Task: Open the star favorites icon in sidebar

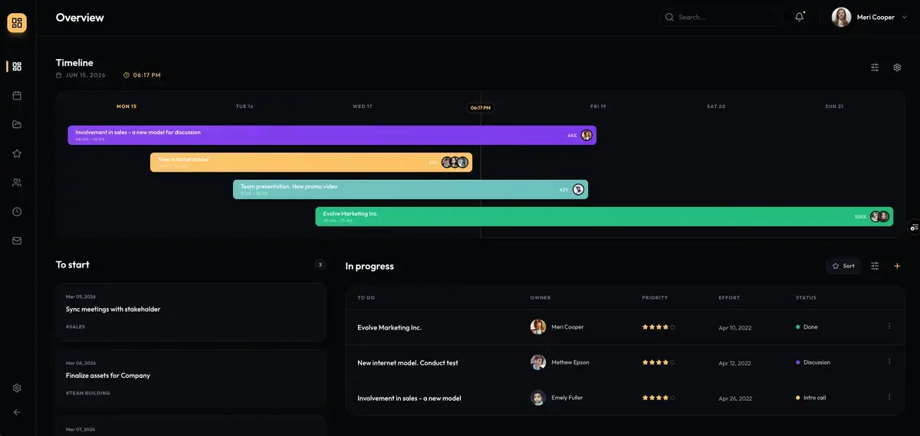Action: tap(17, 153)
